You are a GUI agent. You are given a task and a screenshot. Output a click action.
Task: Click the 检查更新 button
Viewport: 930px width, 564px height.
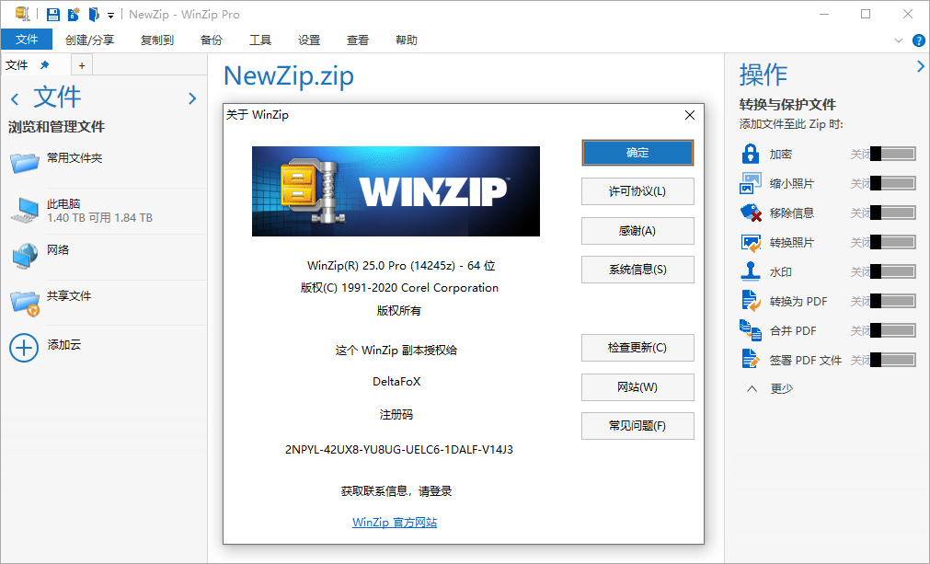pos(637,348)
